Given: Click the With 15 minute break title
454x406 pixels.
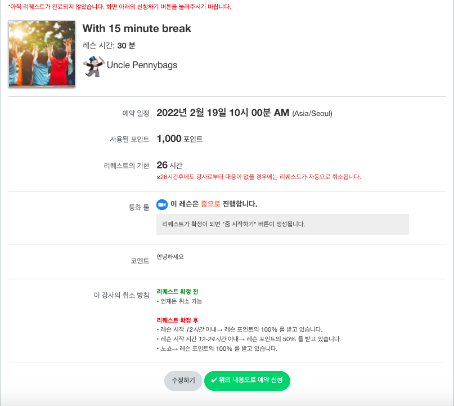Looking at the screenshot, I should tap(137, 29).
